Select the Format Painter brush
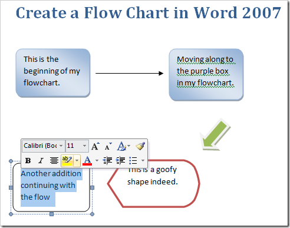Image resolution: width=290 pixels, height=228 pixels. pos(140,146)
